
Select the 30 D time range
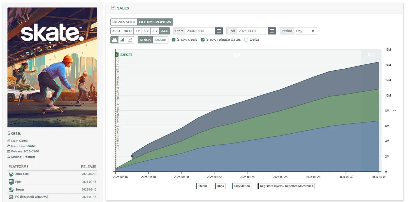click(116, 31)
